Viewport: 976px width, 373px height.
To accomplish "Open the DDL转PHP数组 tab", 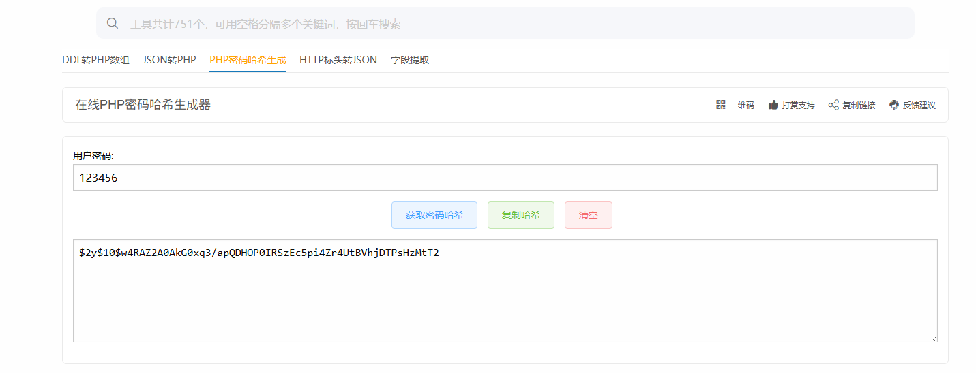I will [95, 60].
